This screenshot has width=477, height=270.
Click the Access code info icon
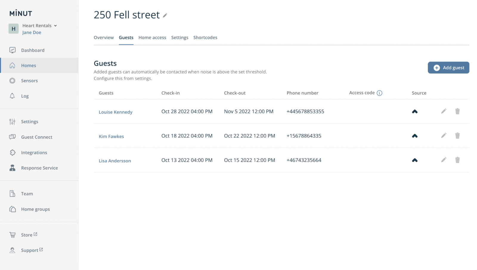point(379,93)
